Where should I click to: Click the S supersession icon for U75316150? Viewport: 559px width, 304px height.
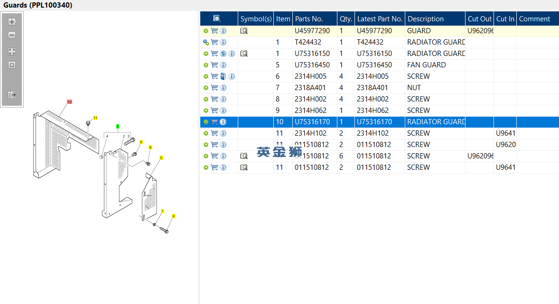[223, 54]
